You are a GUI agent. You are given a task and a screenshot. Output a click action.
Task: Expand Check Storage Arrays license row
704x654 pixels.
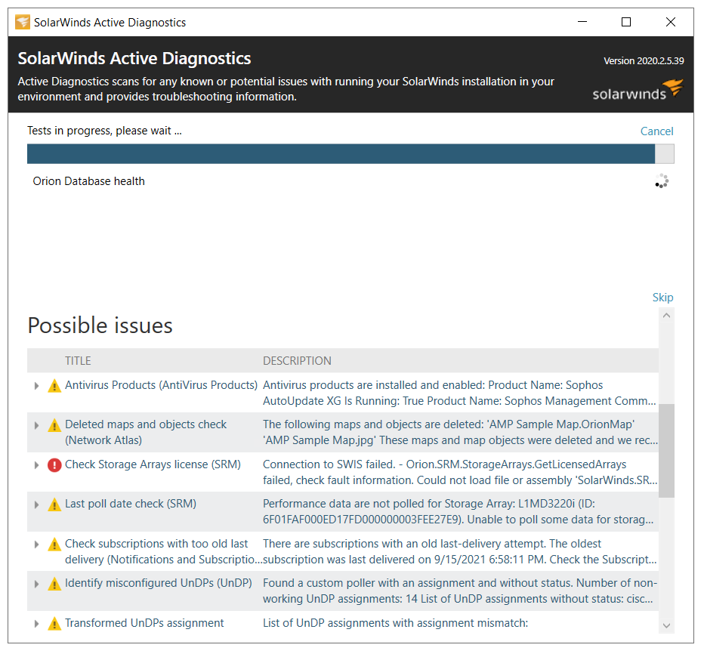(36, 465)
